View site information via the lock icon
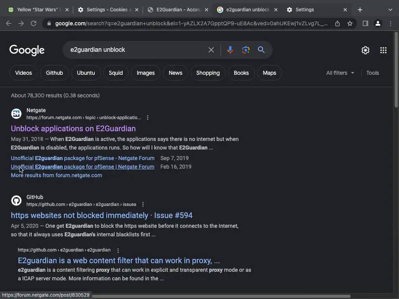 49,23
